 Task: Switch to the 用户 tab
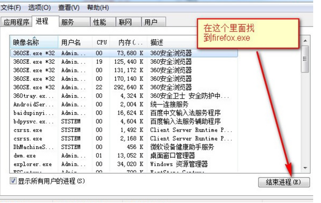click(151, 22)
